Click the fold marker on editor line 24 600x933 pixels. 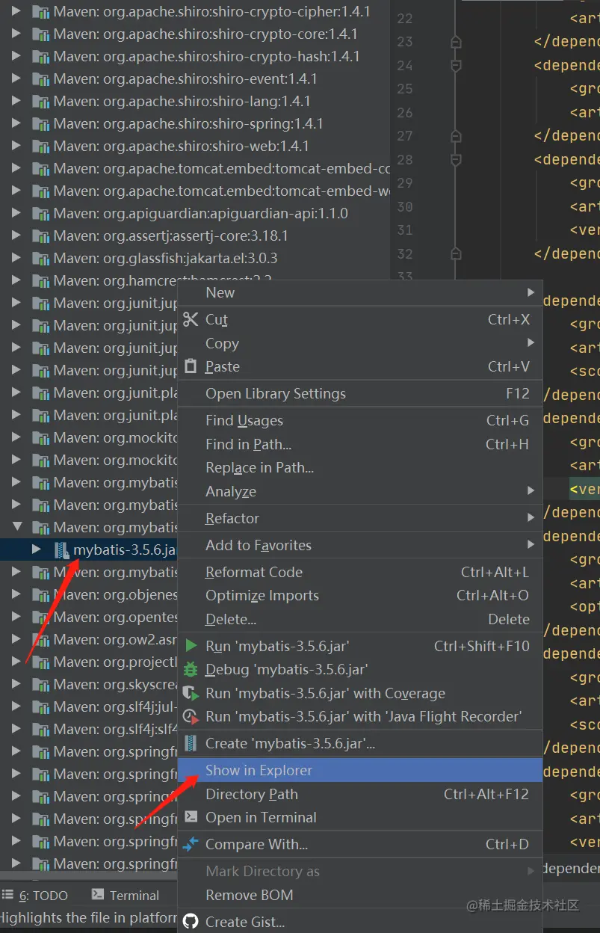pyautogui.click(x=456, y=66)
